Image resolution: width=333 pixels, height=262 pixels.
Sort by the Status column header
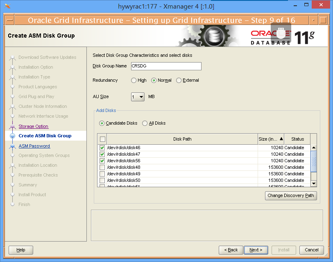click(297, 139)
